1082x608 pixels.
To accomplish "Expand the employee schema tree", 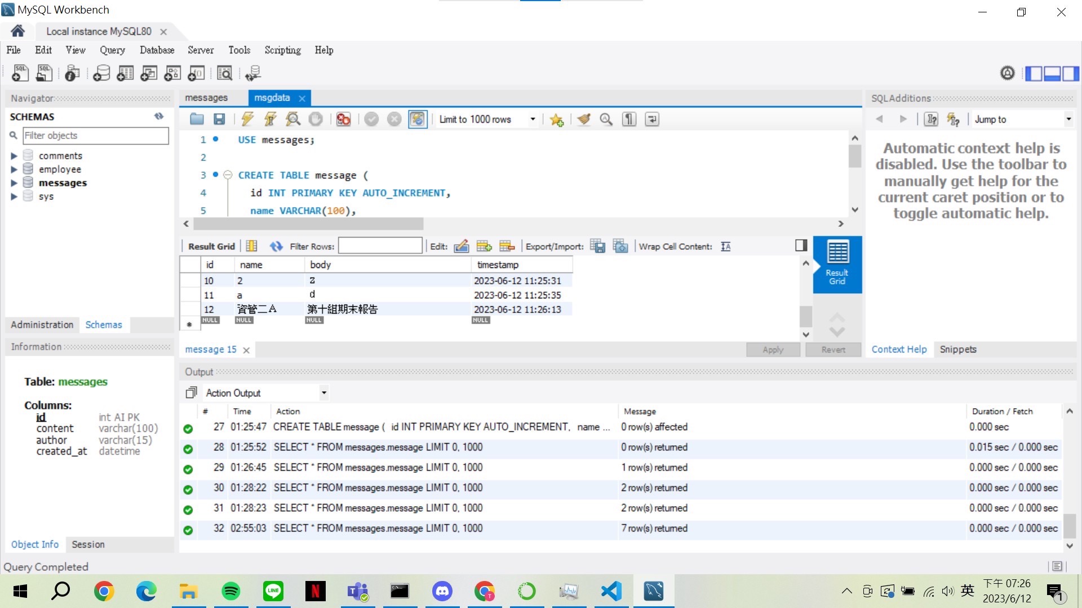I will [x=14, y=169].
